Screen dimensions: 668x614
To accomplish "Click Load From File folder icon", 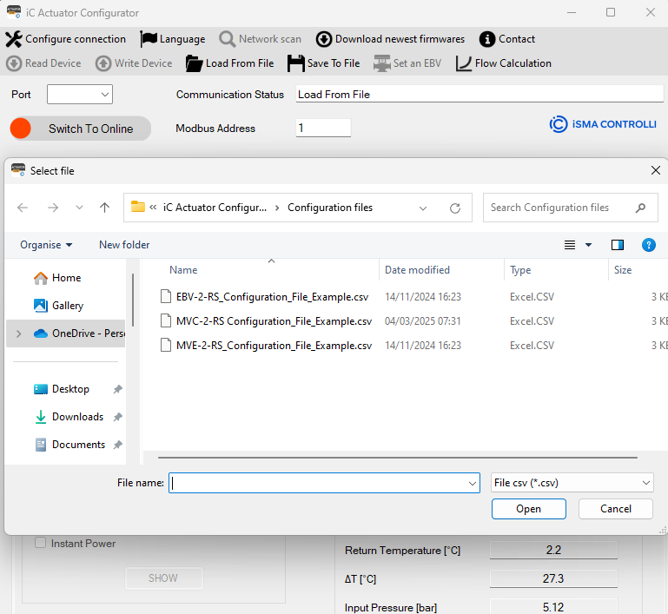I will click(x=194, y=63).
